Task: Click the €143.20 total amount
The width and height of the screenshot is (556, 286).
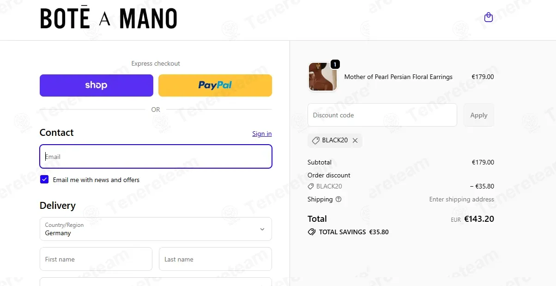Action: tap(479, 219)
